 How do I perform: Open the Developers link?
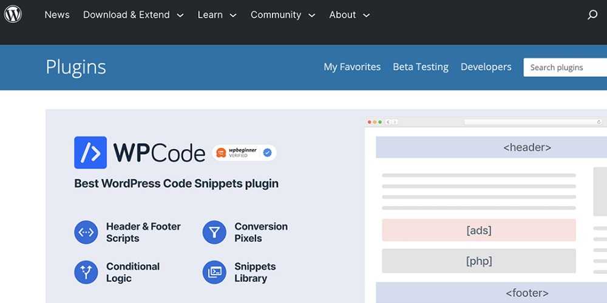point(486,67)
